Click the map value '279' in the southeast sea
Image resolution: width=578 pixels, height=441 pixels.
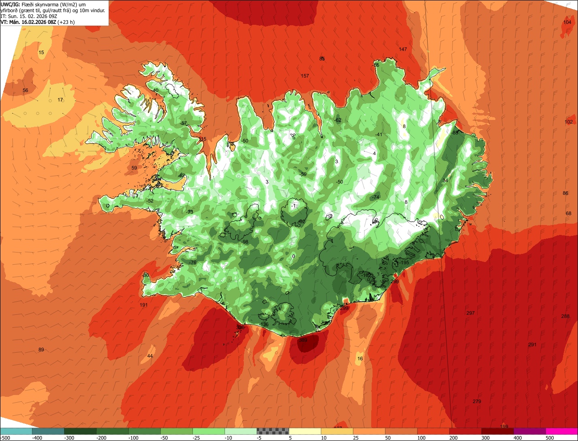tap(477, 401)
